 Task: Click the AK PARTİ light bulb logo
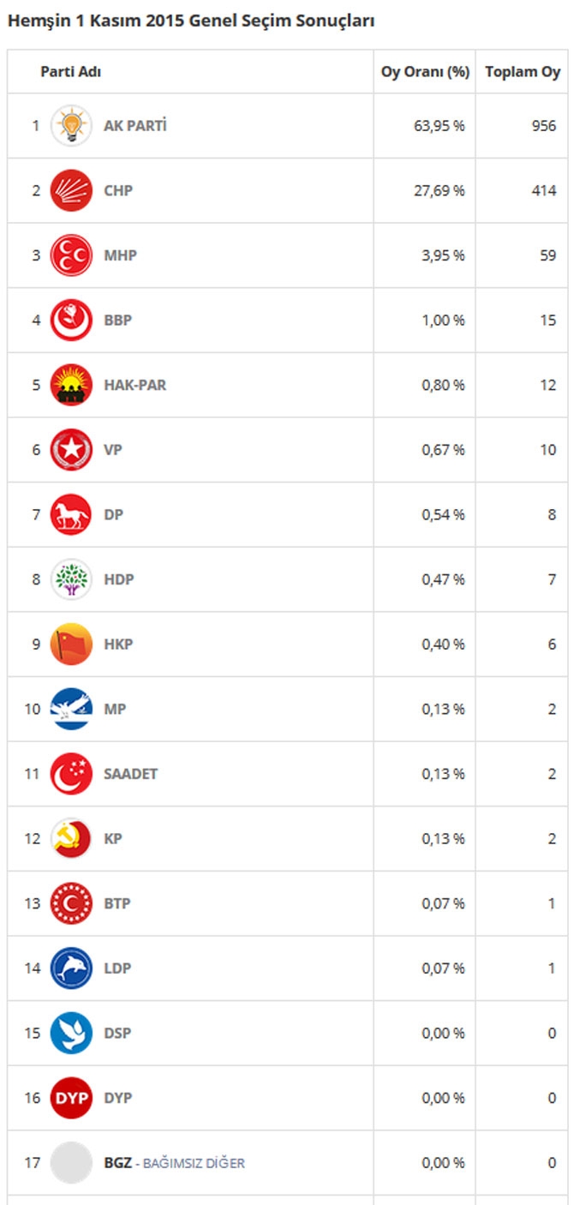[71, 126]
